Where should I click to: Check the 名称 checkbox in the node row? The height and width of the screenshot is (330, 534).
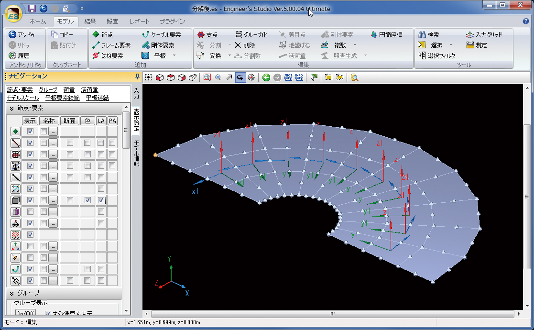tap(44, 131)
